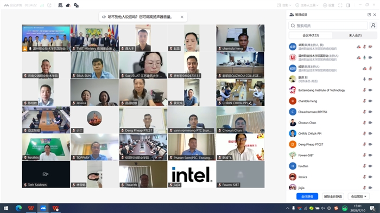Open the 主持人工具 host tools dropdown
This screenshot has height=213, width=380.
click(307, 5)
